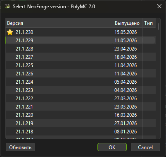This screenshot has width=166, height=157.
Task: Pick version 21.1.225 row
Action: (81, 65)
